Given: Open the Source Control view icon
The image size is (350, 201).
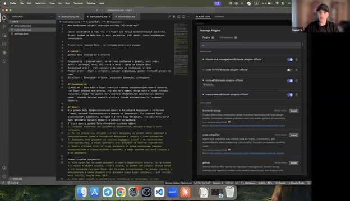Looking at the screenshot, I should pos(4,27).
